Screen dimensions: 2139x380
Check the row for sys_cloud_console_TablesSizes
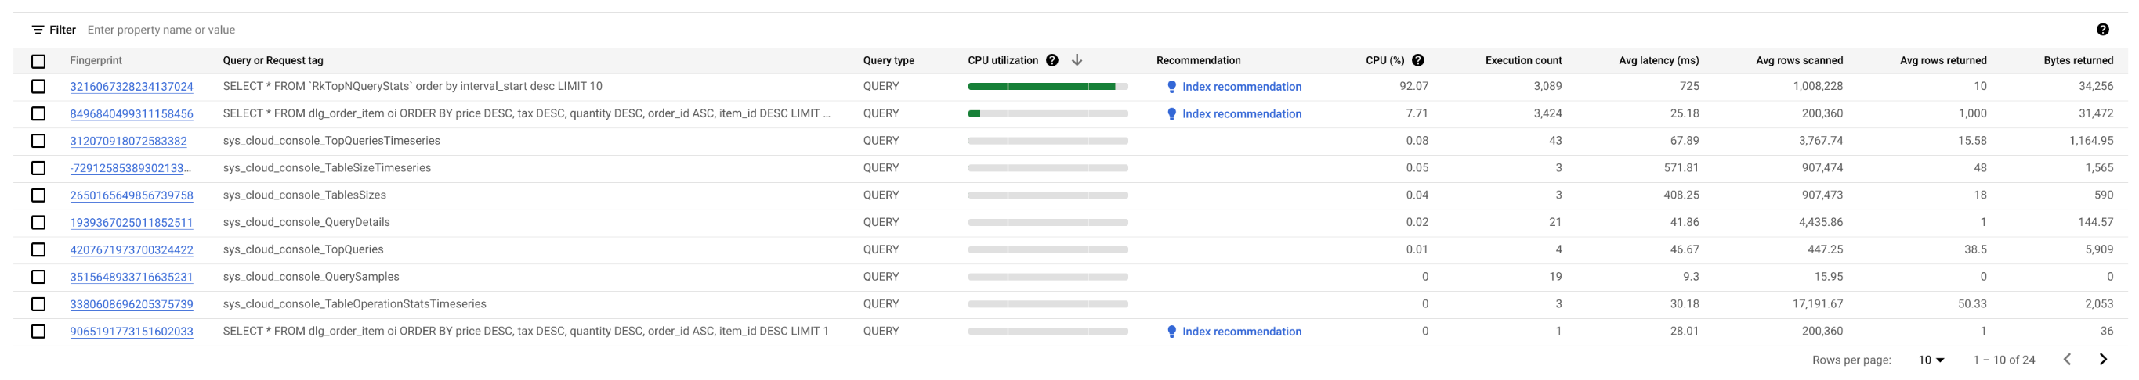38,195
